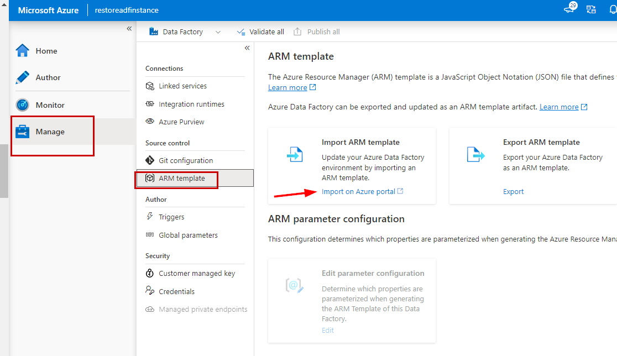Open Azure Purview connection settings
Viewport: 617px width, 356px height.
(184, 122)
